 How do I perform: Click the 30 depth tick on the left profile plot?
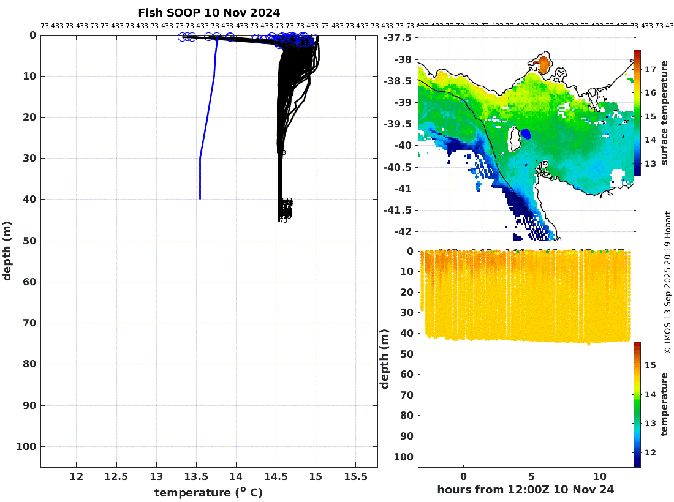coord(29,159)
